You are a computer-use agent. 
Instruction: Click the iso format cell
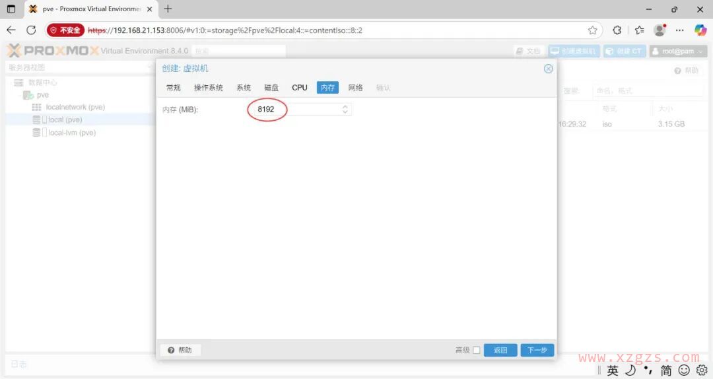point(607,124)
